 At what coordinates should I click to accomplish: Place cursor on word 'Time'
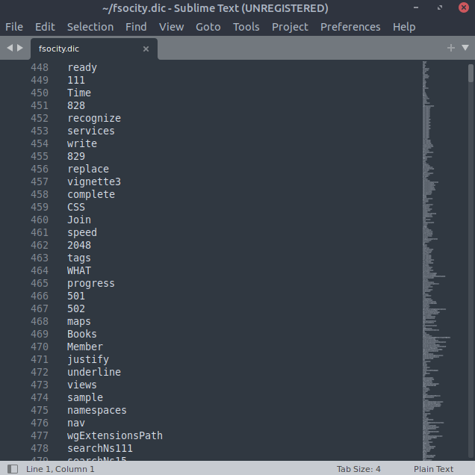click(79, 93)
